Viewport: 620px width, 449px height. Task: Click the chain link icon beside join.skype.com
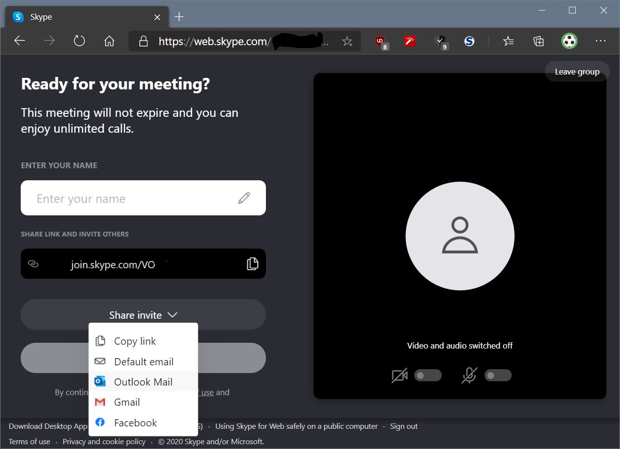(33, 263)
